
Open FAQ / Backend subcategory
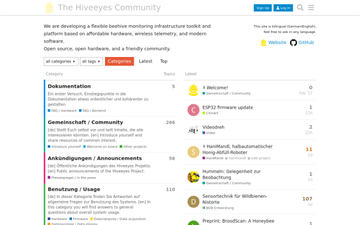click(x=92, y=110)
